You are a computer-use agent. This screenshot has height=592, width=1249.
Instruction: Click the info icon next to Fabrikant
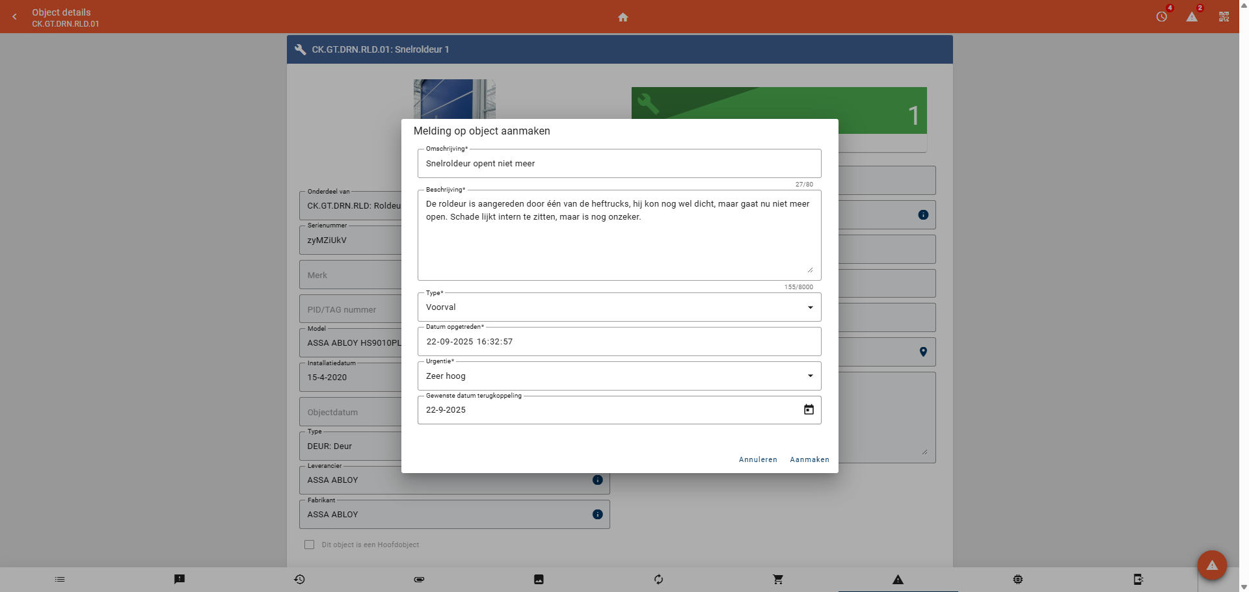[597, 515]
